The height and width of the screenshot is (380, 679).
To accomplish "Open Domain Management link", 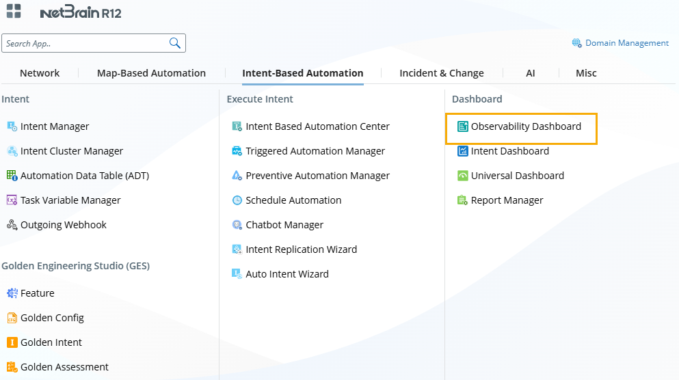I will click(x=626, y=43).
